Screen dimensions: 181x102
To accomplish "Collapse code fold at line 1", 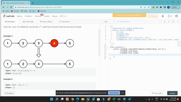I will 107,26.
